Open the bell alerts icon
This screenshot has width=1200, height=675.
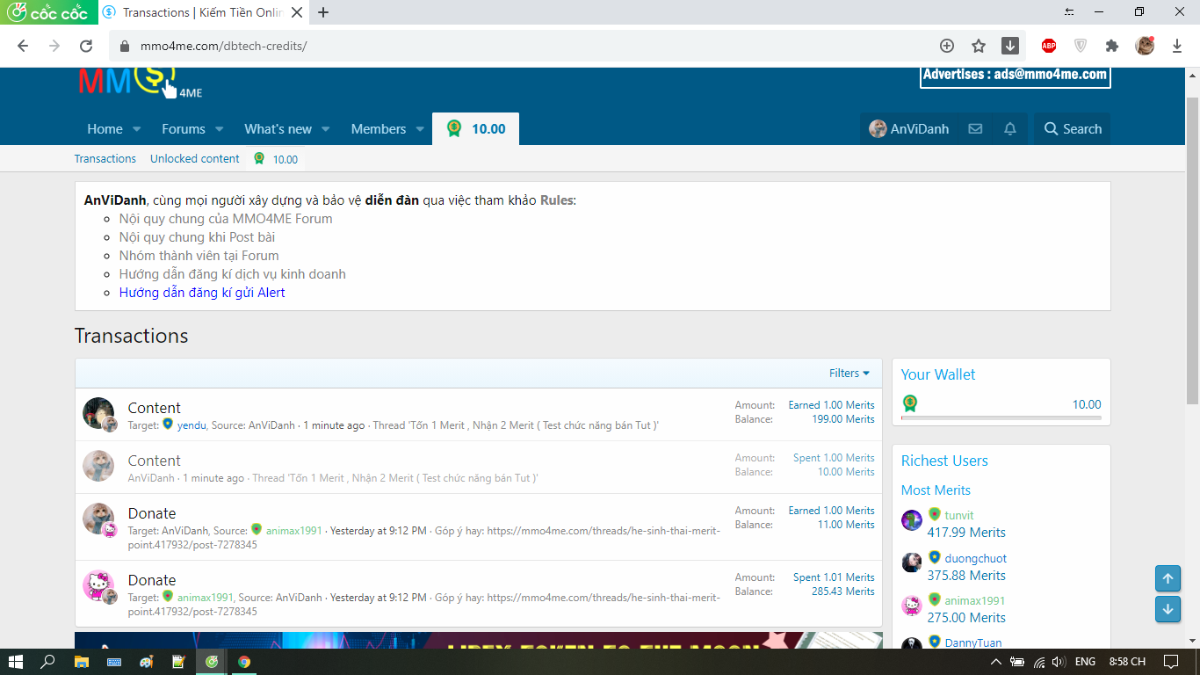(x=1010, y=128)
